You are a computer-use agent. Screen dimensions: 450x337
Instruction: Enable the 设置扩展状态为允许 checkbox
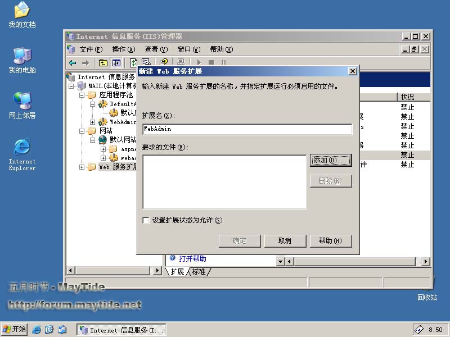click(146, 220)
